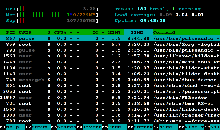Select the dbus-daemon process row
Image resolution: width=220 pixels, height=130 pixels.
[x=110, y=79]
